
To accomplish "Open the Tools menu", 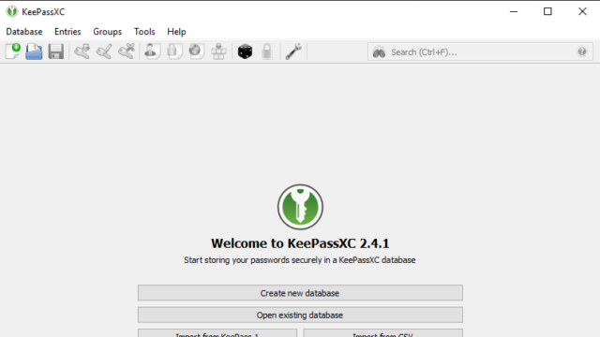I will 144,32.
